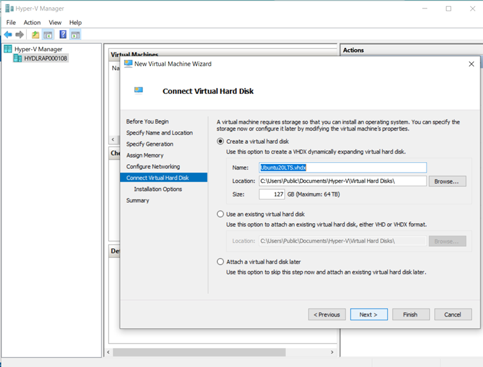Toggle the Show/Hide Console Tree icon
Screen dimensions: 483x367
coord(48,35)
